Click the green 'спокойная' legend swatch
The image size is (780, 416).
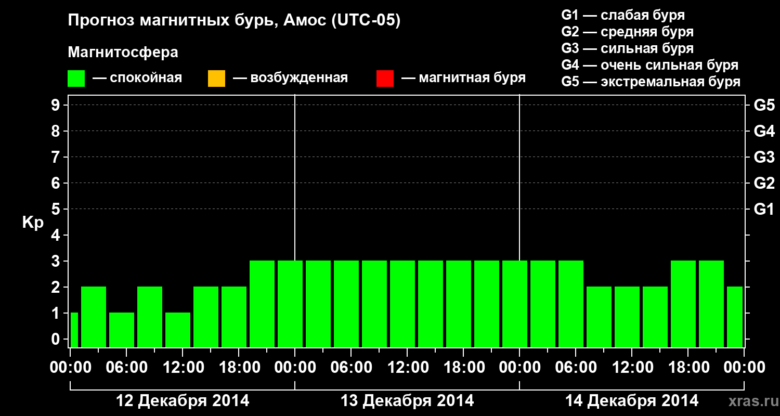(76, 79)
